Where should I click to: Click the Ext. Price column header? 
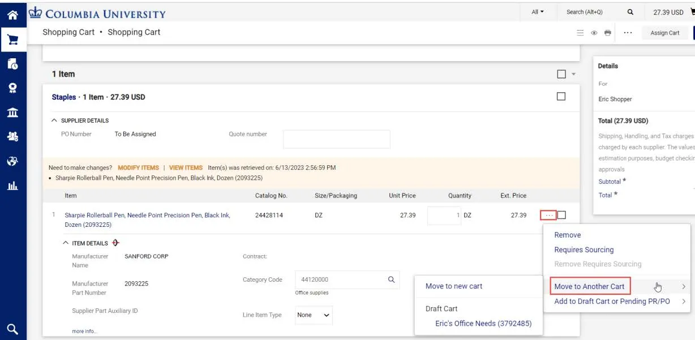click(513, 196)
